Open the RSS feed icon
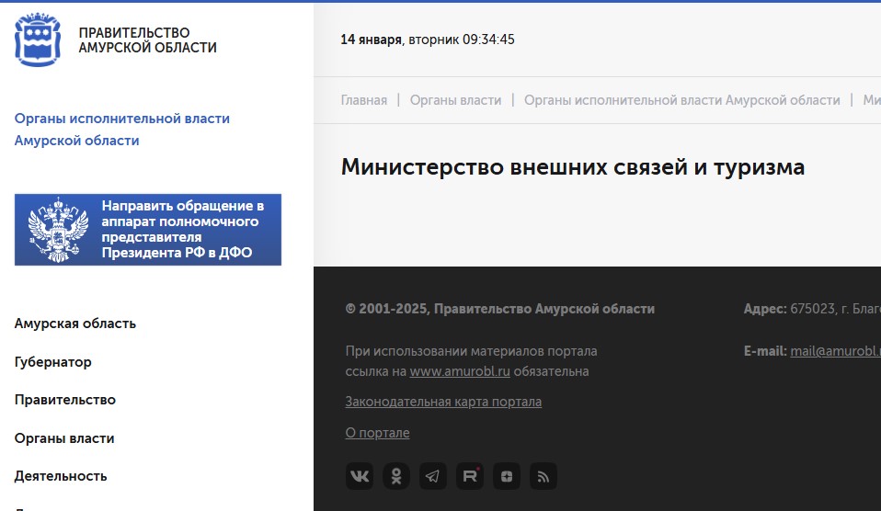 coord(543,476)
